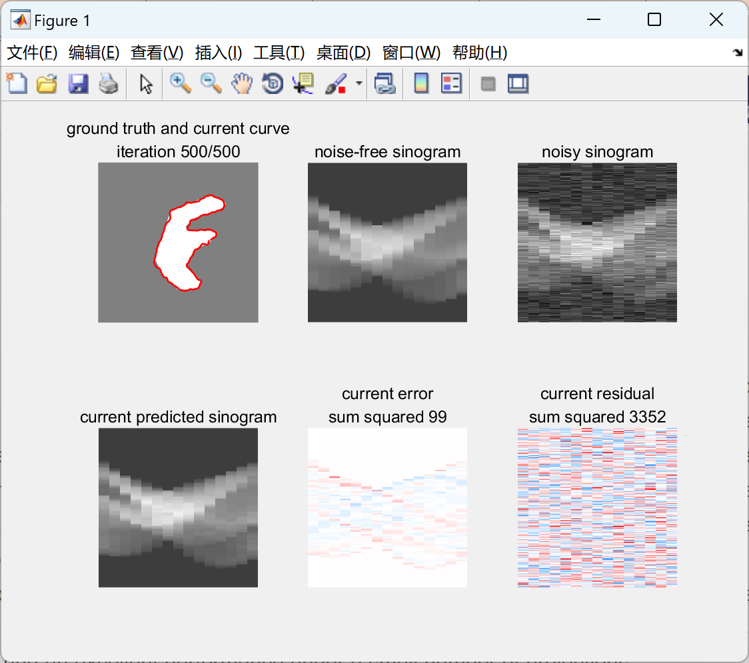
Task: Click the current error plot
Action: [387, 508]
